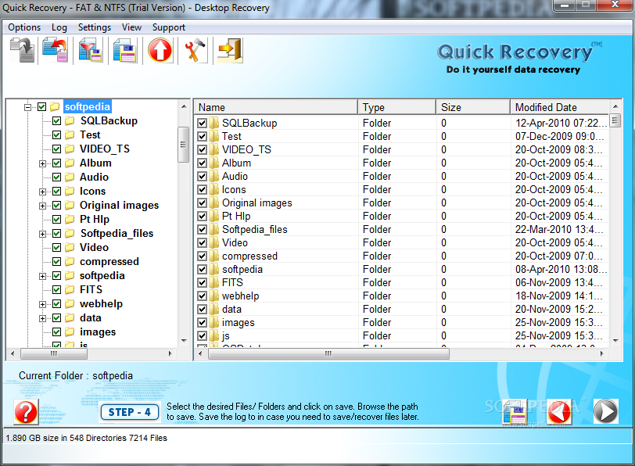This screenshot has height=466, width=635.
Task: Toggle root softpedia checkbox in tree
Action: [42, 107]
